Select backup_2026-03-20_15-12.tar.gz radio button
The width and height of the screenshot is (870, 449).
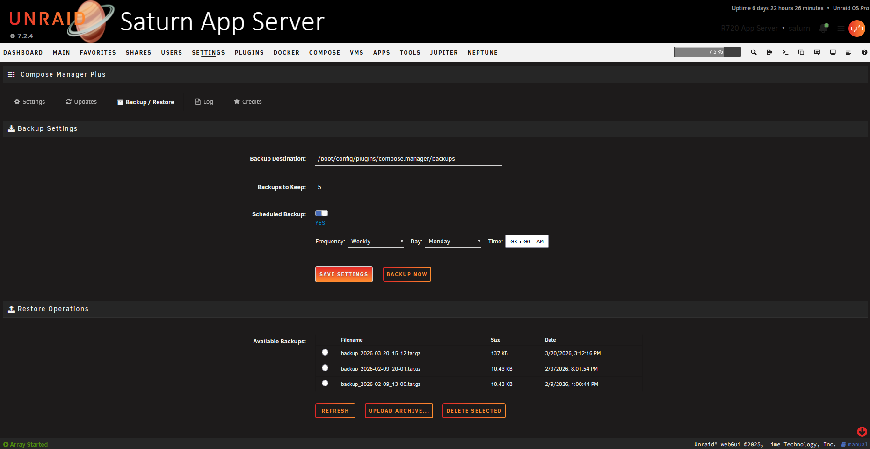tap(325, 352)
